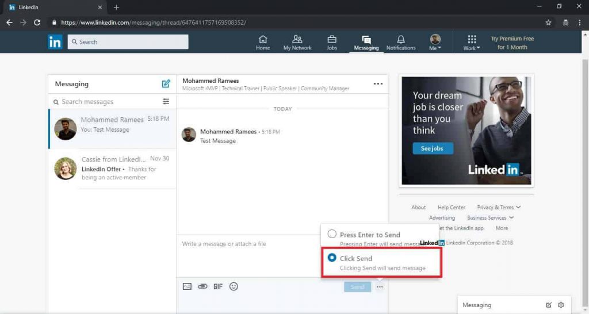Open the Home navigation icon

click(263, 43)
